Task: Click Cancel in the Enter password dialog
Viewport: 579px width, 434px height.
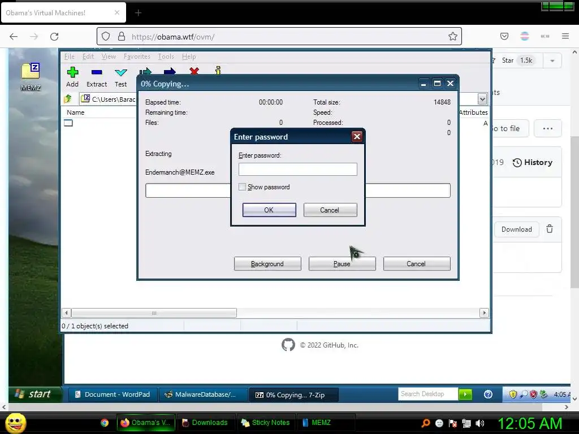Action: tap(330, 210)
